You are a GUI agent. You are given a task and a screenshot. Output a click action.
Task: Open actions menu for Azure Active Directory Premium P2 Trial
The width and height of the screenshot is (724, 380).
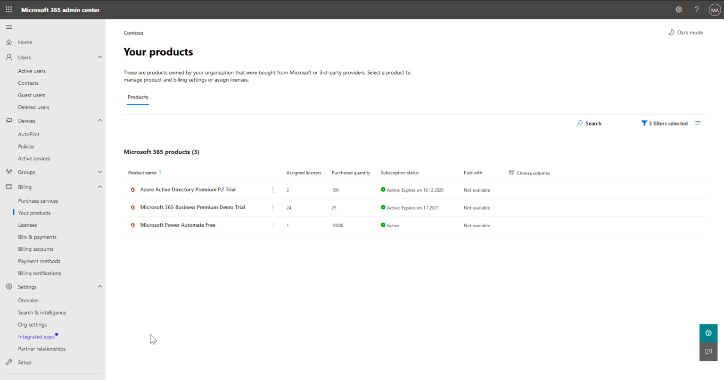(x=273, y=190)
